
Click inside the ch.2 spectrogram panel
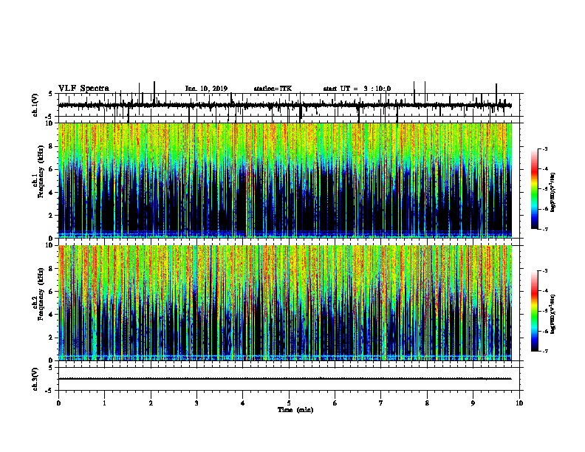[285, 303]
